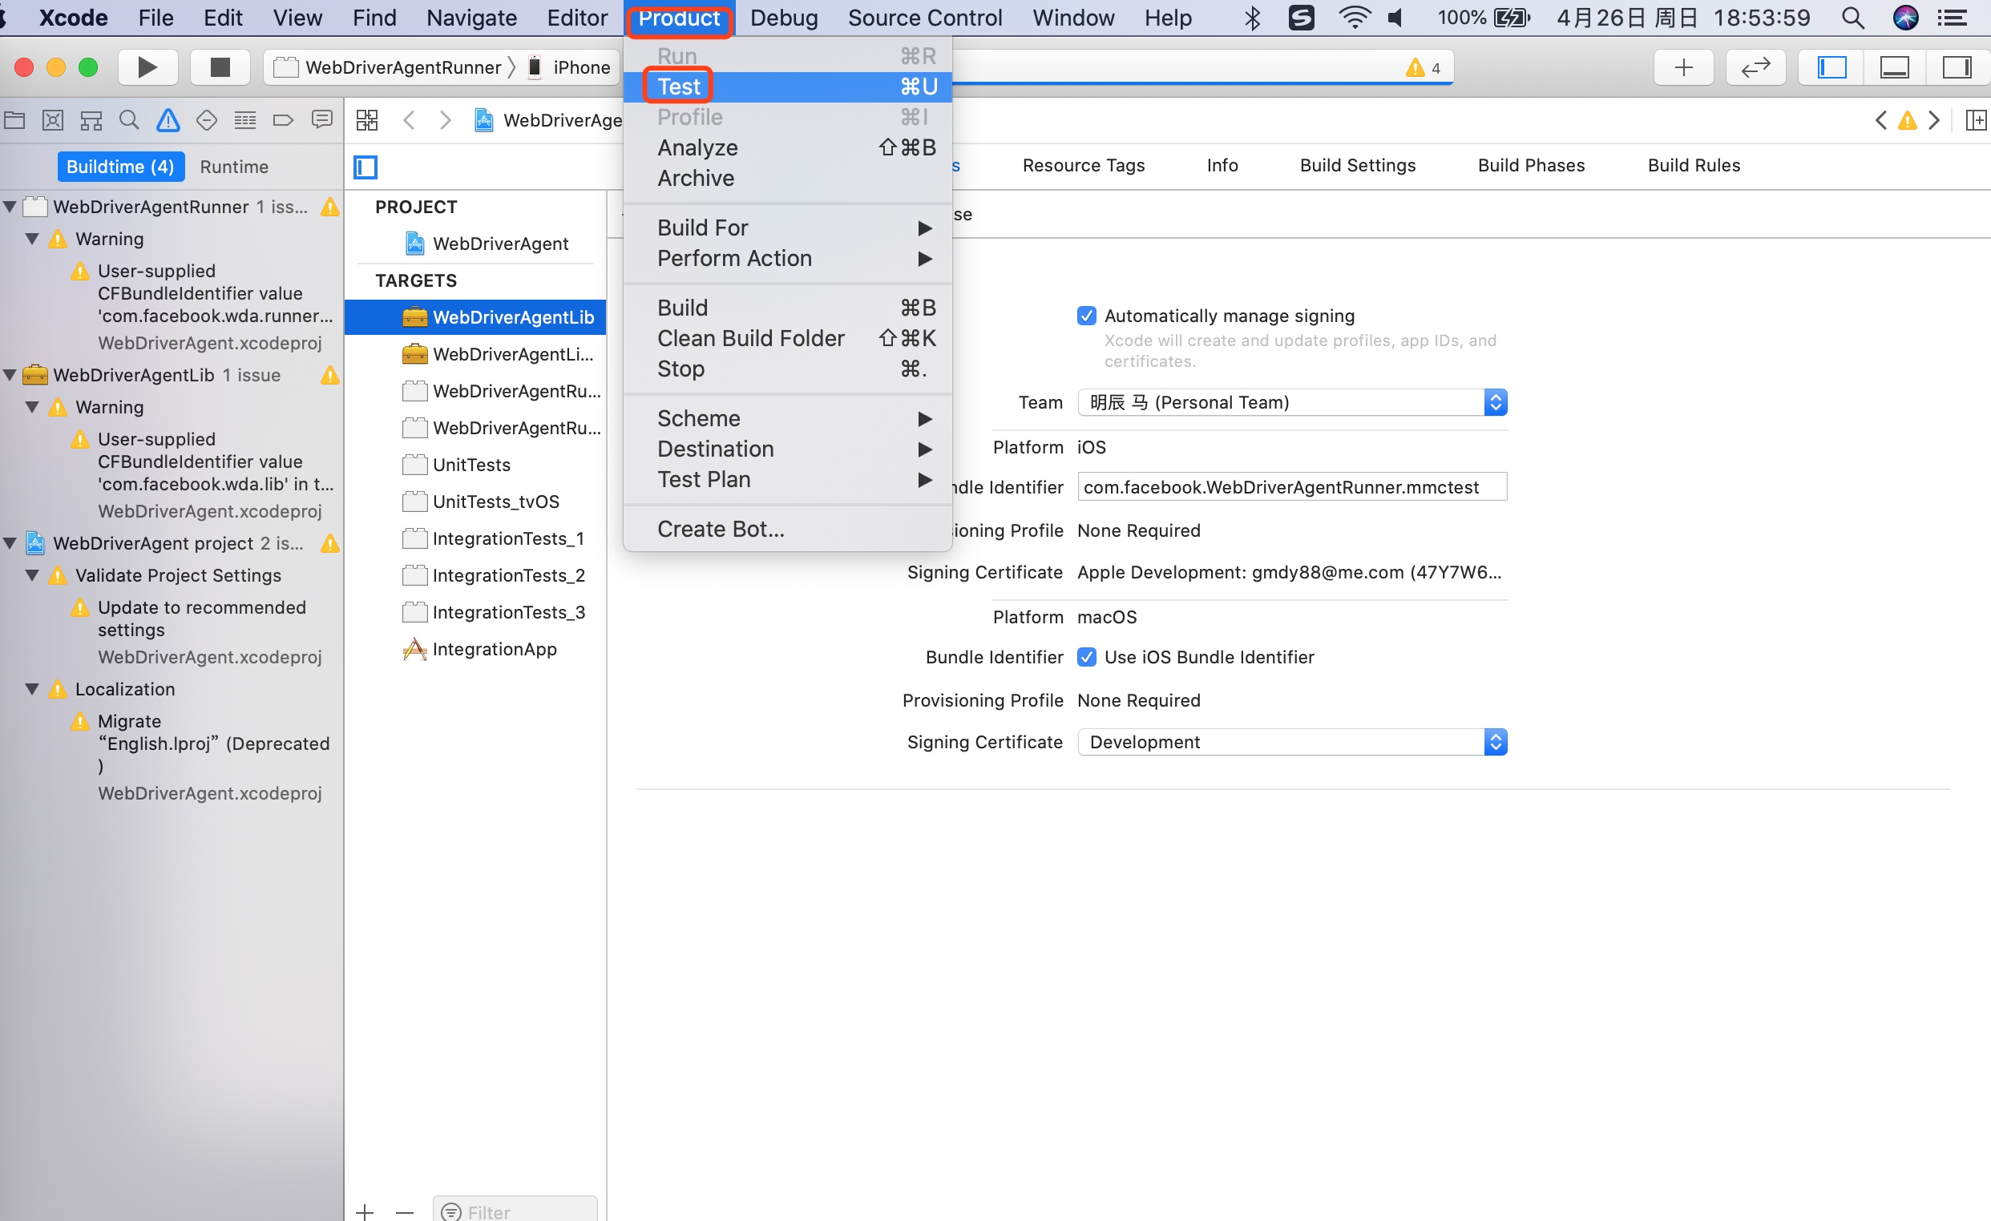This screenshot has height=1221, width=1991.
Task: Collapse the WebDriverAgentRunner issue group
Action: [10, 207]
